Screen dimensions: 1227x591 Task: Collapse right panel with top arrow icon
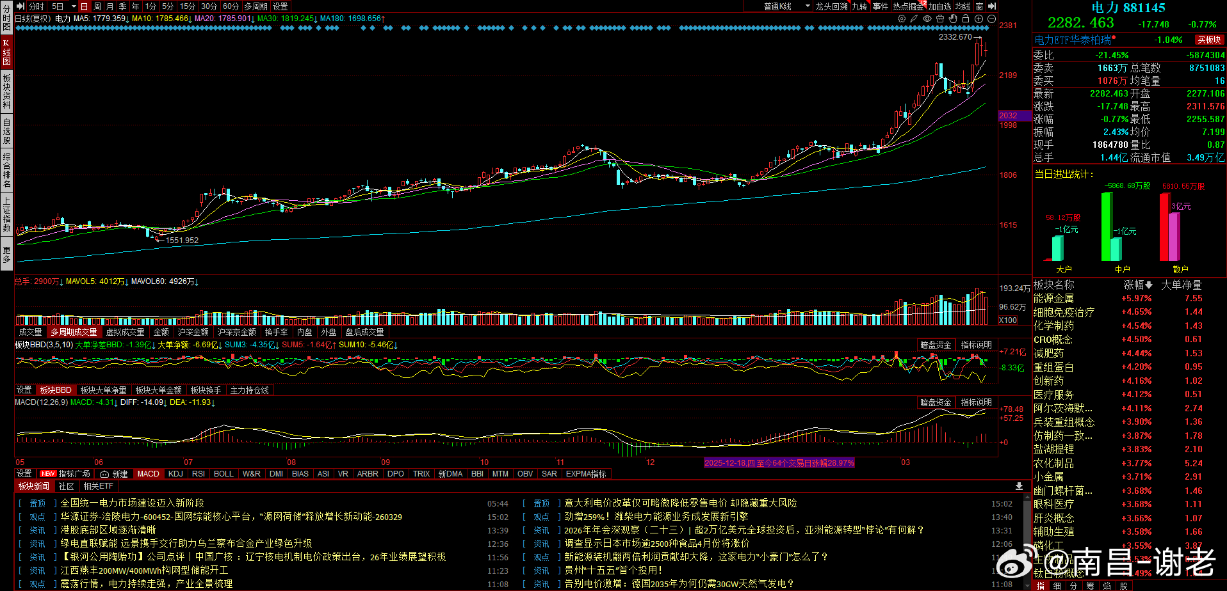coord(992,6)
